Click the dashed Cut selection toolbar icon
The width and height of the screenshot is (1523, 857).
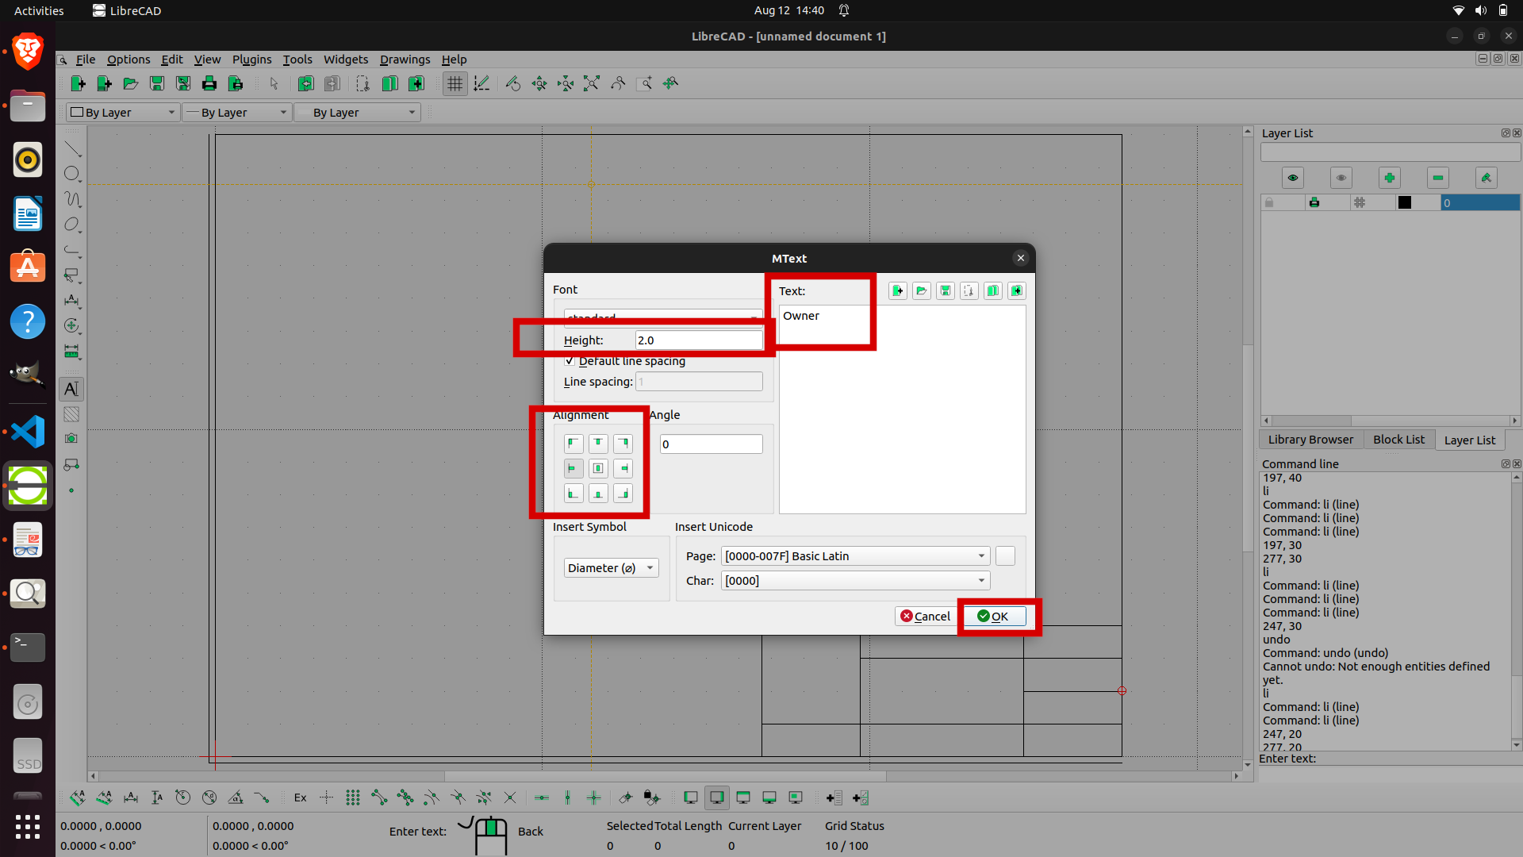click(363, 83)
